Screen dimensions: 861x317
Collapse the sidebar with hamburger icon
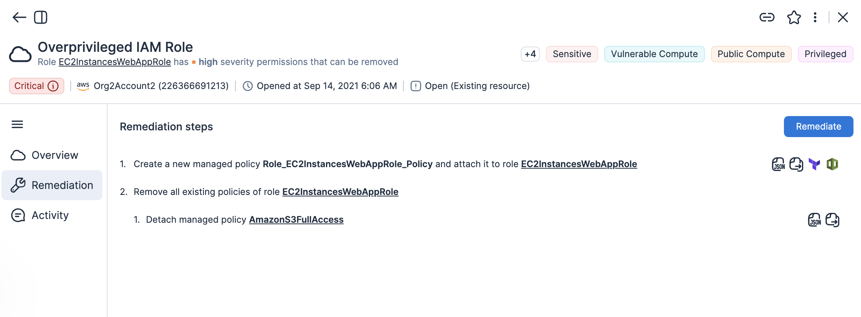click(x=17, y=124)
